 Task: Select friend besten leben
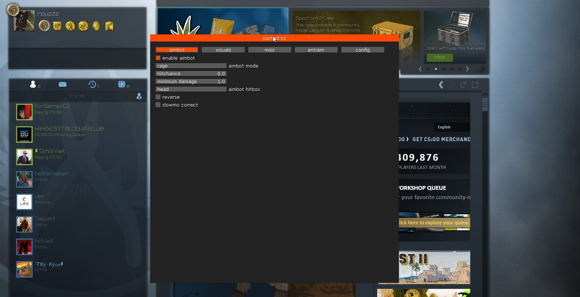[77, 179]
